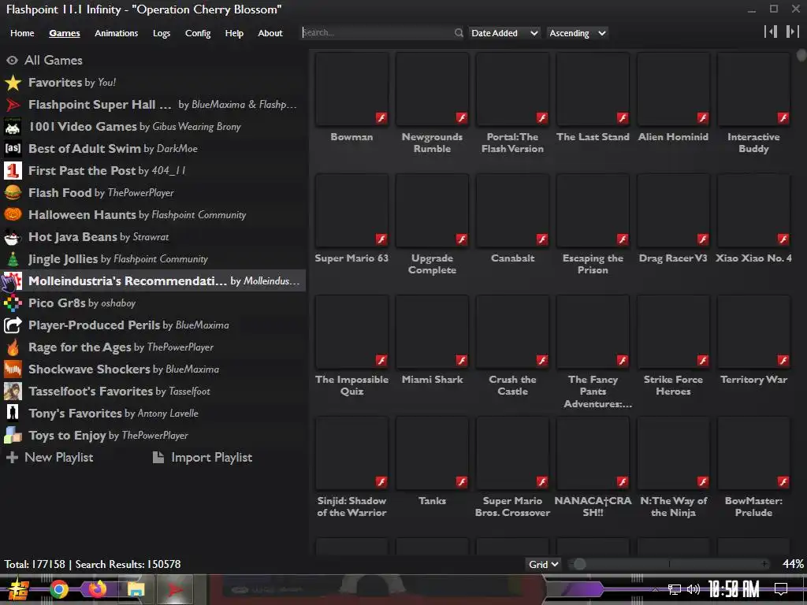
Task: Click the Best of Adult Swim icon
Action: pyautogui.click(x=13, y=149)
